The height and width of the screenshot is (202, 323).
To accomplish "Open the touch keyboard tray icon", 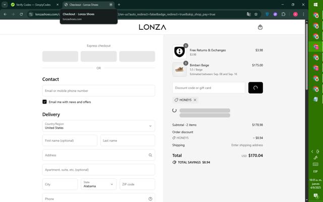I will 315,164.
